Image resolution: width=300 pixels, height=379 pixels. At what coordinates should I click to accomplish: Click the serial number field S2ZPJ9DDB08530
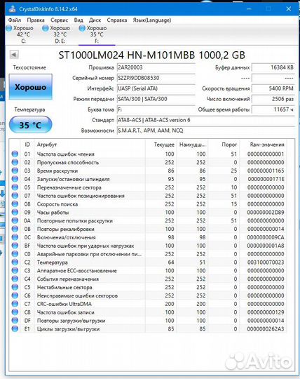(x=156, y=78)
